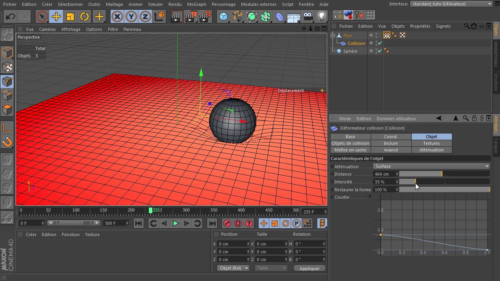Toggle X axis lock

[x=117, y=16]
